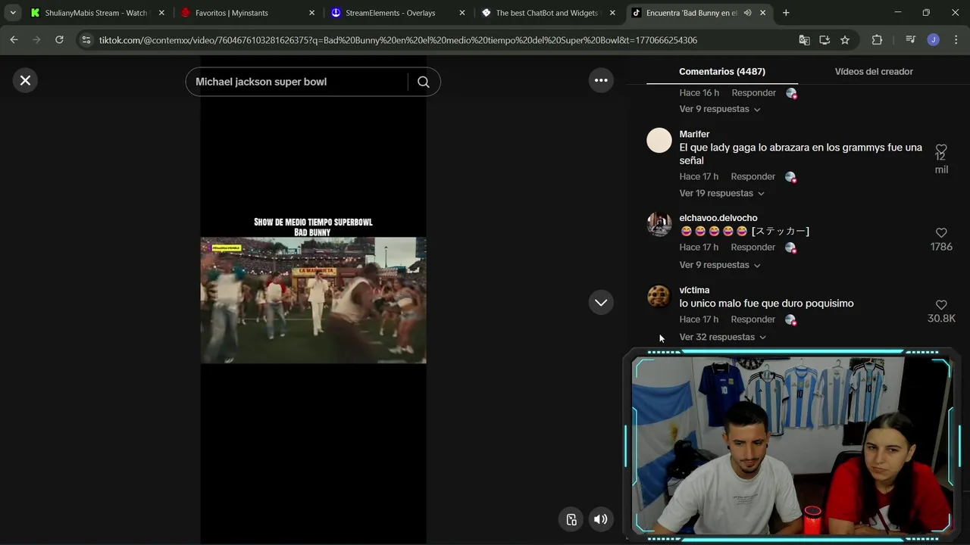Image resolution: width=970 pixels, height=545 pixels.
Task: Open the three-dots more options on the video
Action: tap(601, 80)
